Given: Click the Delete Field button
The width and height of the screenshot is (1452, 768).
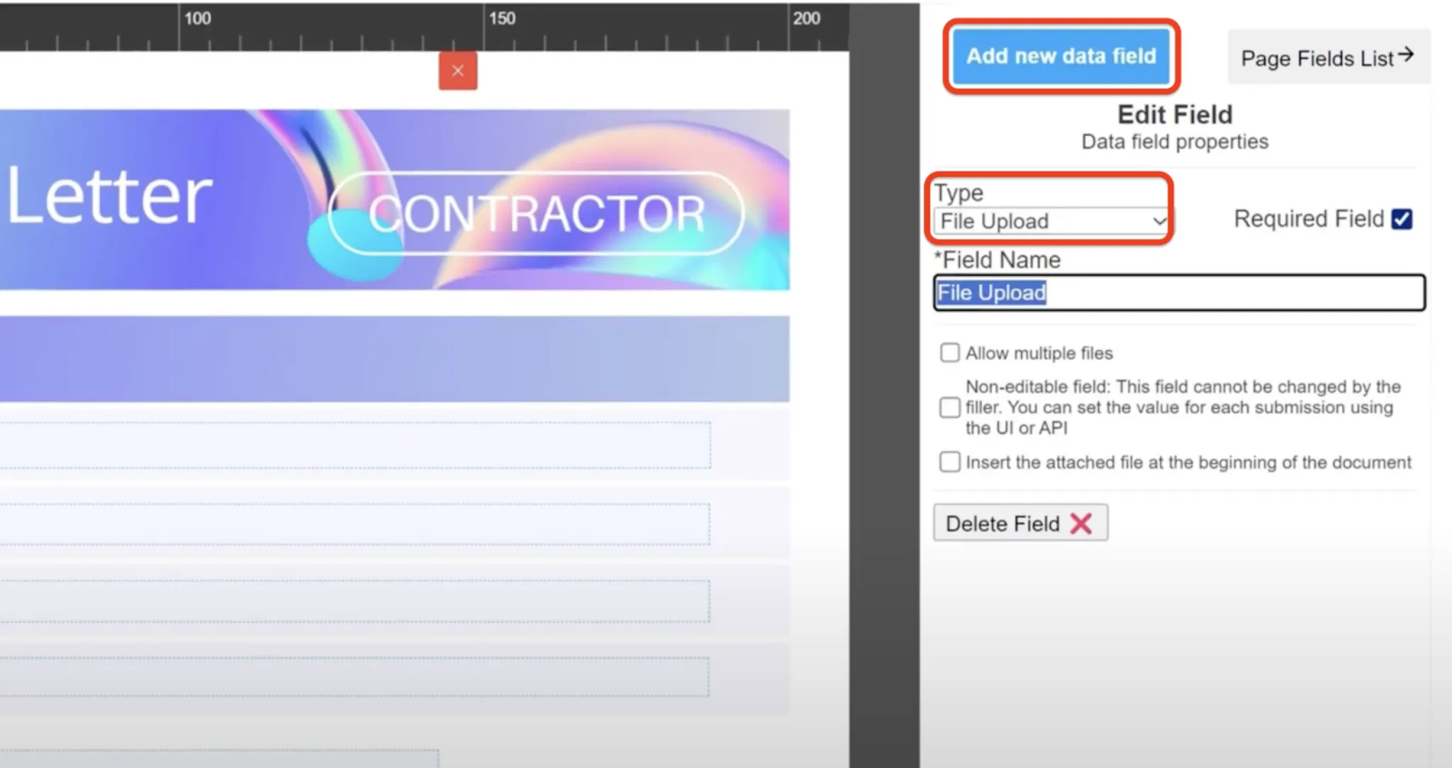Looking at the screenshot, I should (1020, 523).
